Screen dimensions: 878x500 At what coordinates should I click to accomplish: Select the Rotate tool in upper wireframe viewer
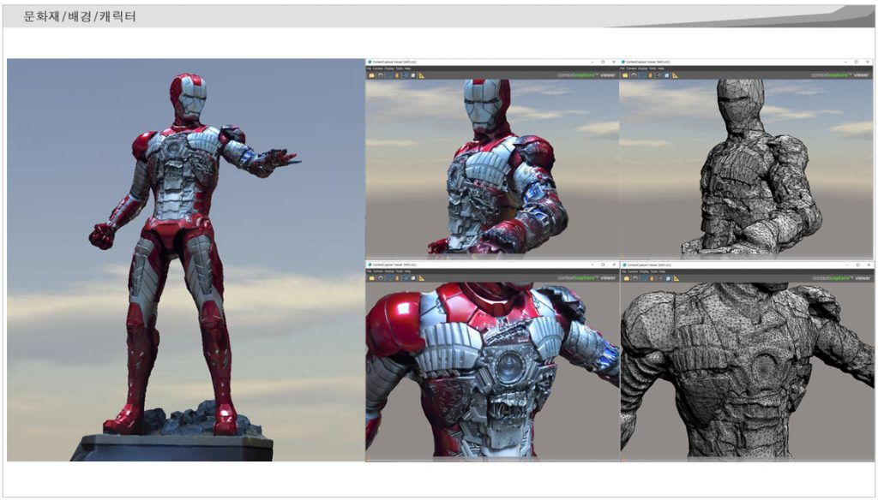coord(634,75)
